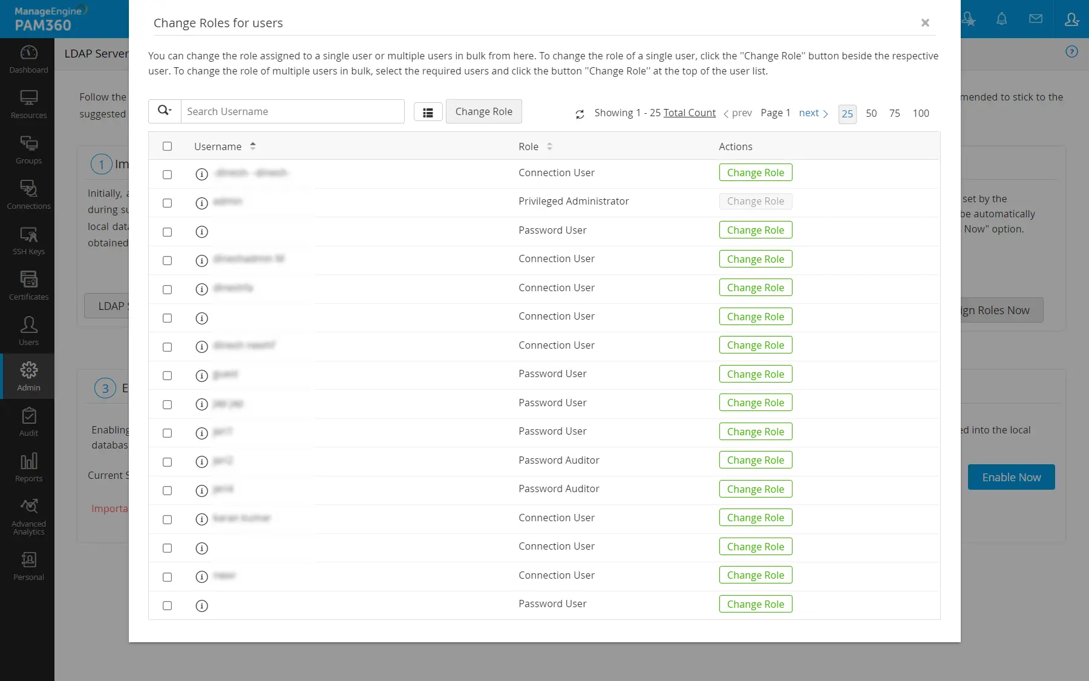Open the Audit section in the sidebar
The width and height of the screenshot is (1089, 681).
[28, 421]
